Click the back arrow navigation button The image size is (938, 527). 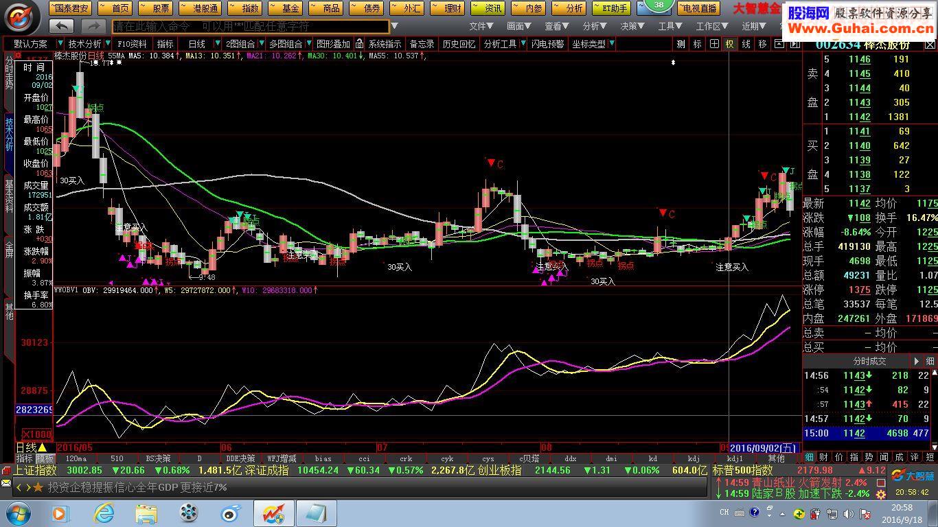coord(62,26)
